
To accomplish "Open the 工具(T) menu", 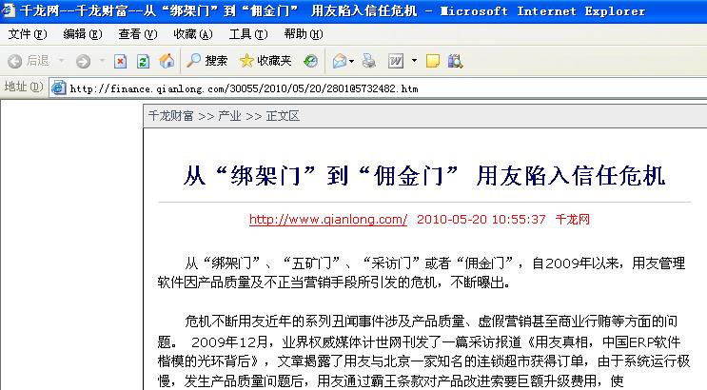I will pos(248,34).
